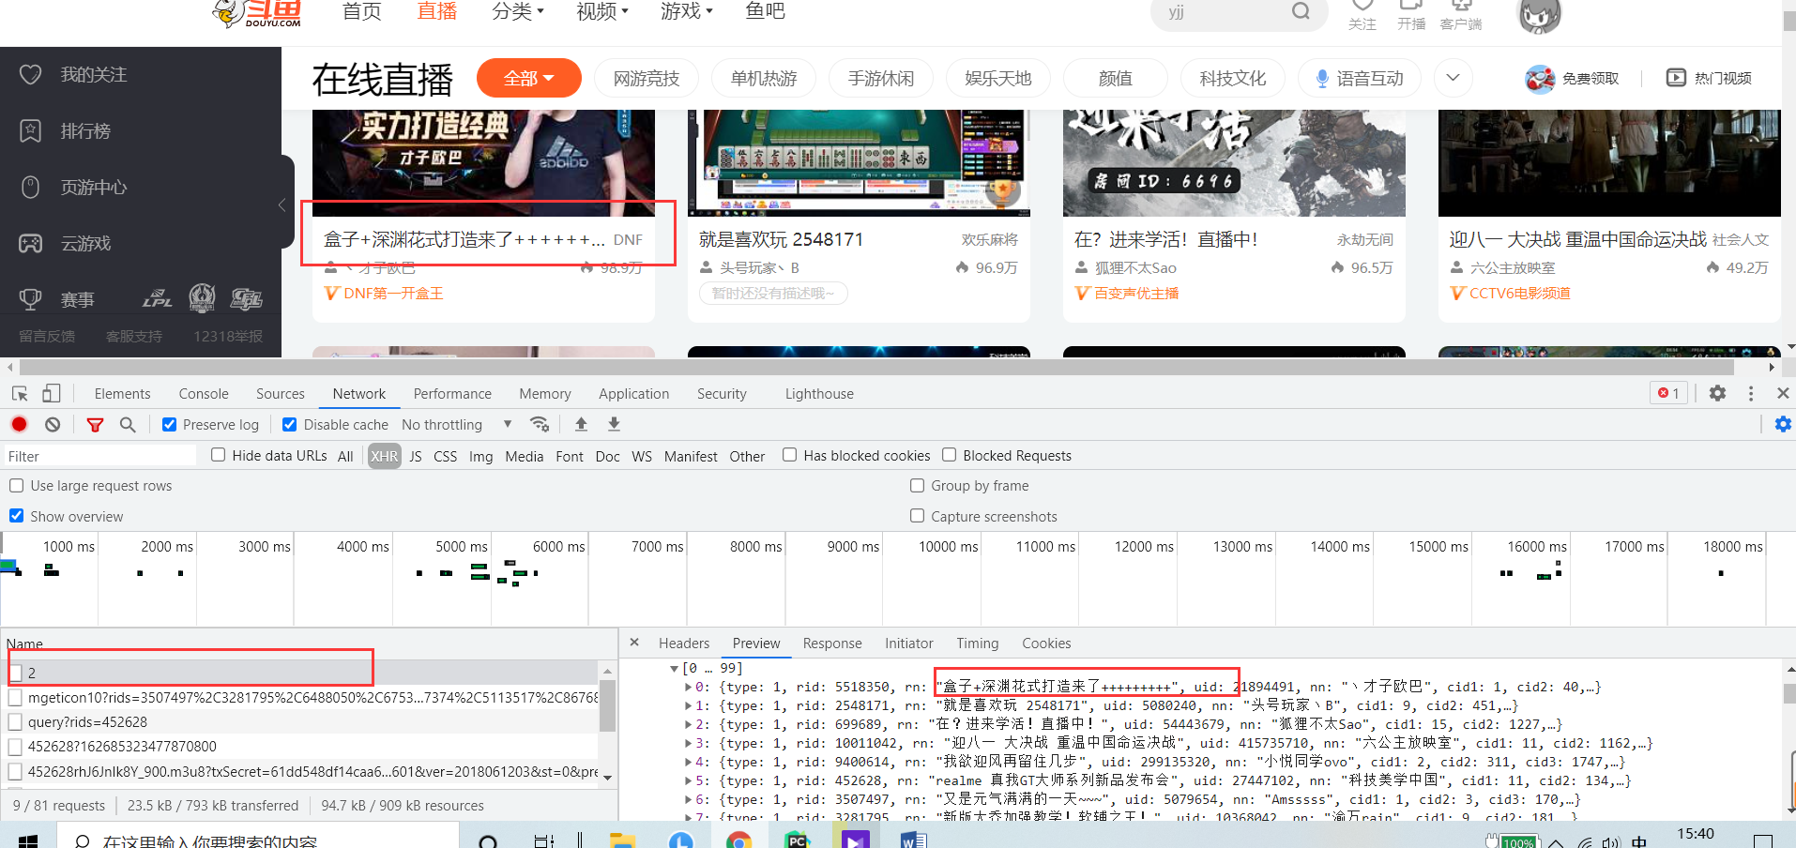Open the 全部 category dropdown
The height and width of the screenshot is (848, 1796).
tap(529, 78)
